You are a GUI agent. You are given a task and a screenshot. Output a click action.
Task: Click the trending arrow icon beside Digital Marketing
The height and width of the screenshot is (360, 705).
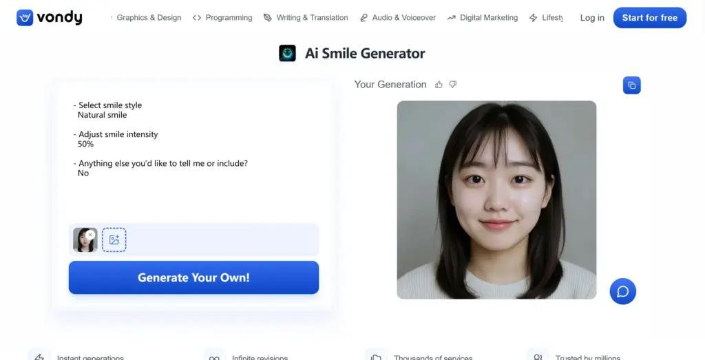pyautogui.click(x=451, y=17)
